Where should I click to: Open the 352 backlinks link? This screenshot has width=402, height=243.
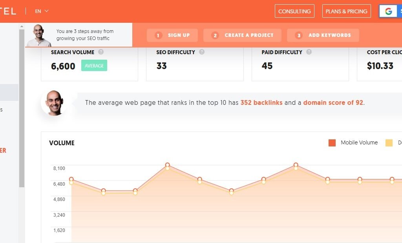coord(261,102)
